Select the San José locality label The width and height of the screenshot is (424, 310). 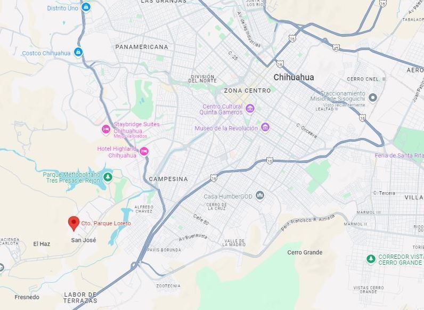pos(84,240)
